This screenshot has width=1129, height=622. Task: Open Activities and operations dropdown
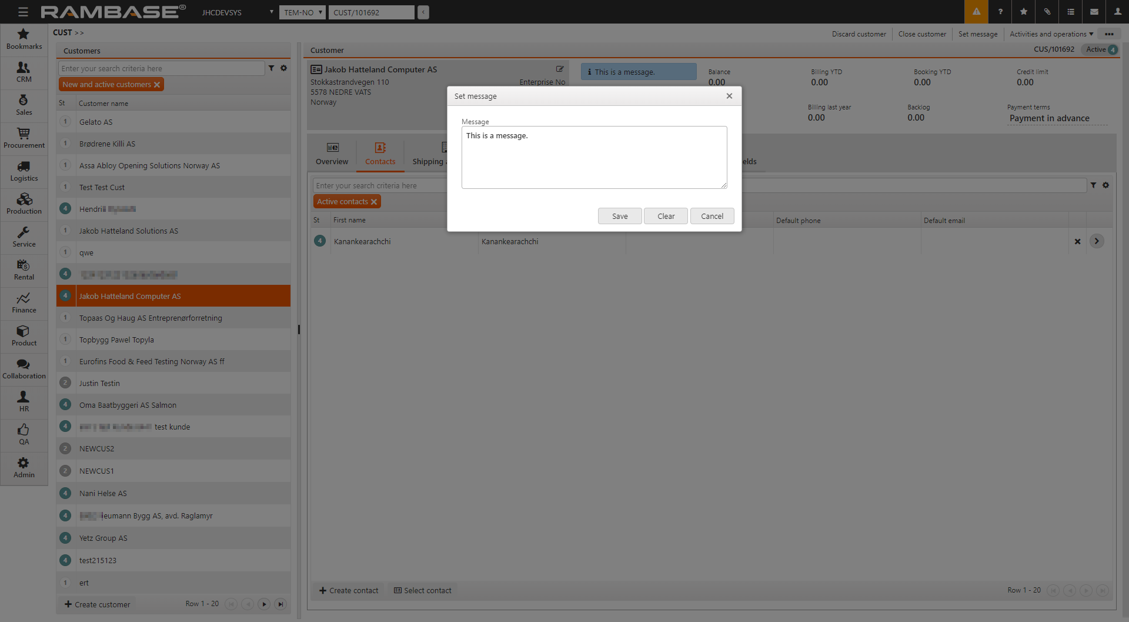click(x=1051, y=34)
